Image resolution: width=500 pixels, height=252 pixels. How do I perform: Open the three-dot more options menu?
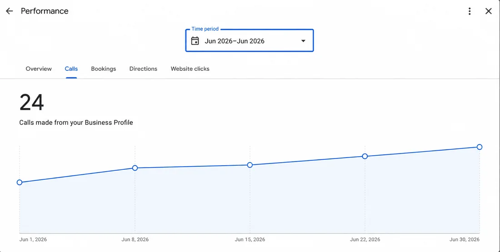(470, 11)
